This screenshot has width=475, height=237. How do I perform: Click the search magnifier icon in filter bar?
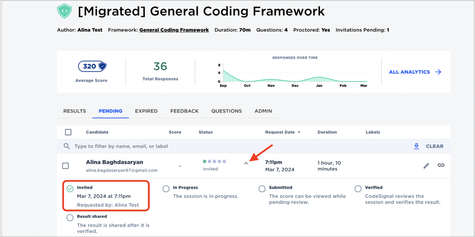pos(67,146)
